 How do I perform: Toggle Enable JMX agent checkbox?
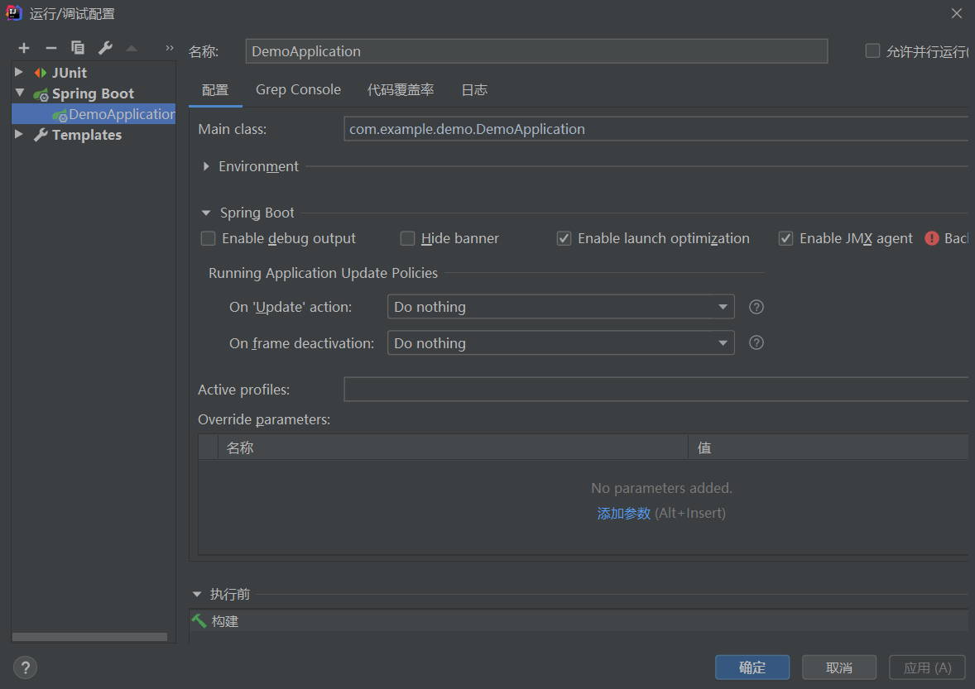click(786, 238)
